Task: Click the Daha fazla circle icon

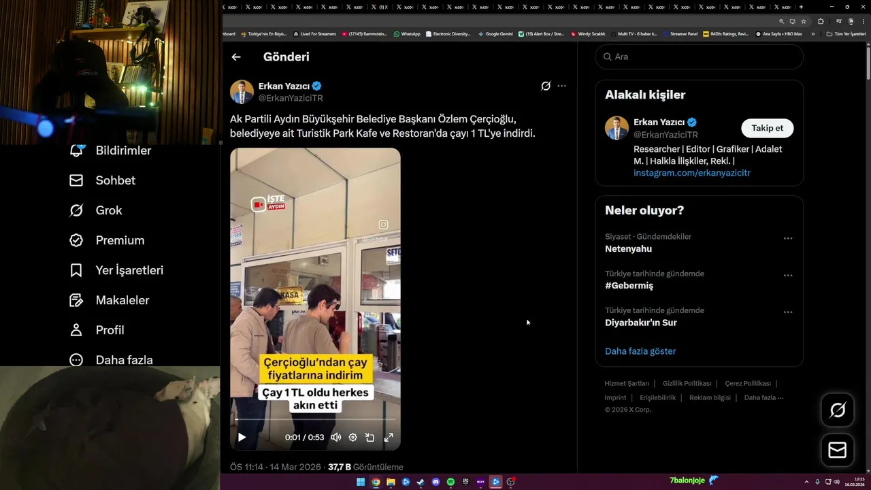Action: point(76,360)
